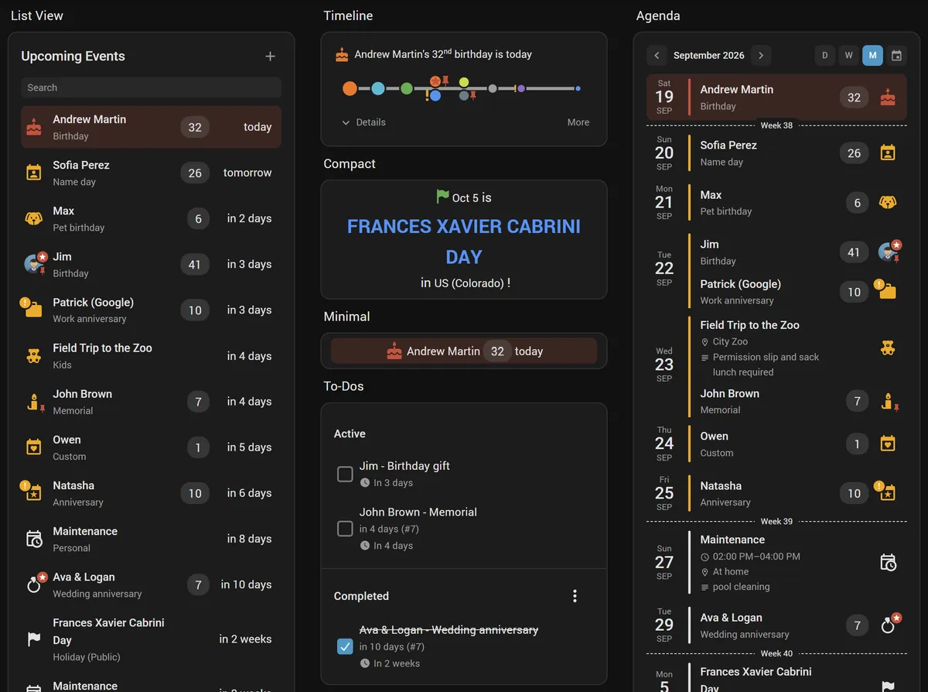Viewport: 928px width, 692px height.
Task: Click clock calendar icon for Maintenance in 8 days
Action: pyautogui.click(x=33, y=539)
